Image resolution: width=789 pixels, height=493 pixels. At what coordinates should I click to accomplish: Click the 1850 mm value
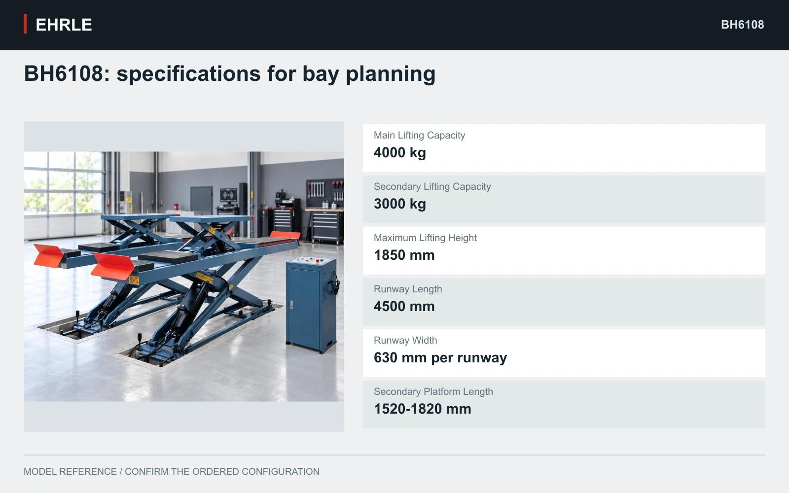(404, 255)
